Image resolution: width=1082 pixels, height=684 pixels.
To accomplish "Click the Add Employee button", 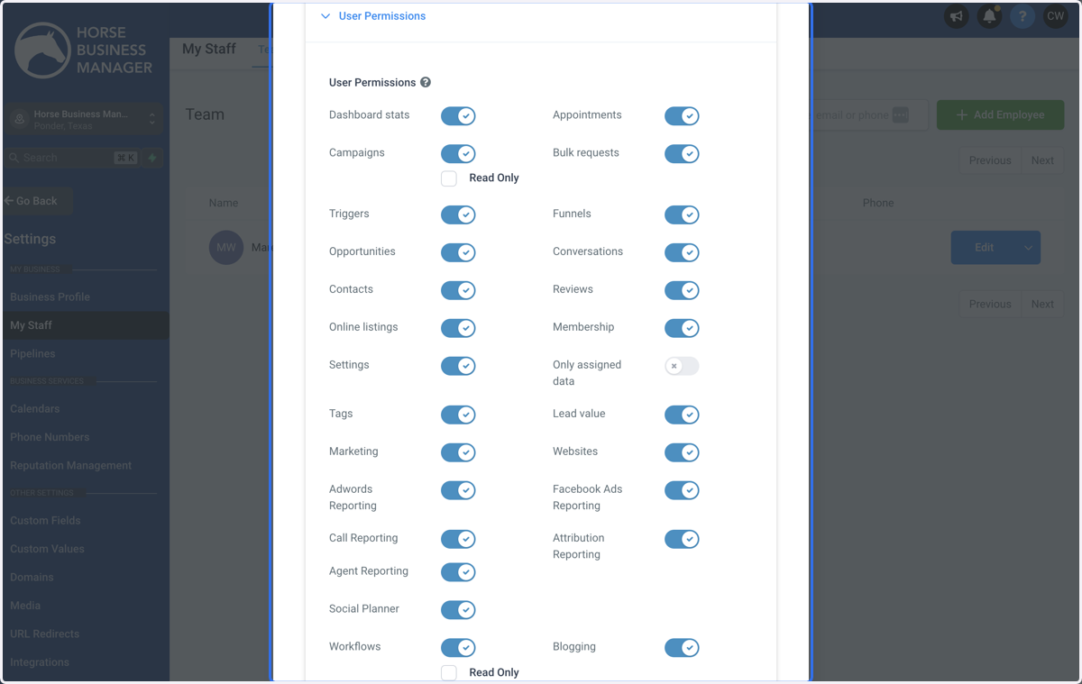I will pyautogui.click(x=1001, y=114).
